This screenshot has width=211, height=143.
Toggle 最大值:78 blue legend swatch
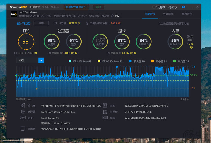click(130, 61)
